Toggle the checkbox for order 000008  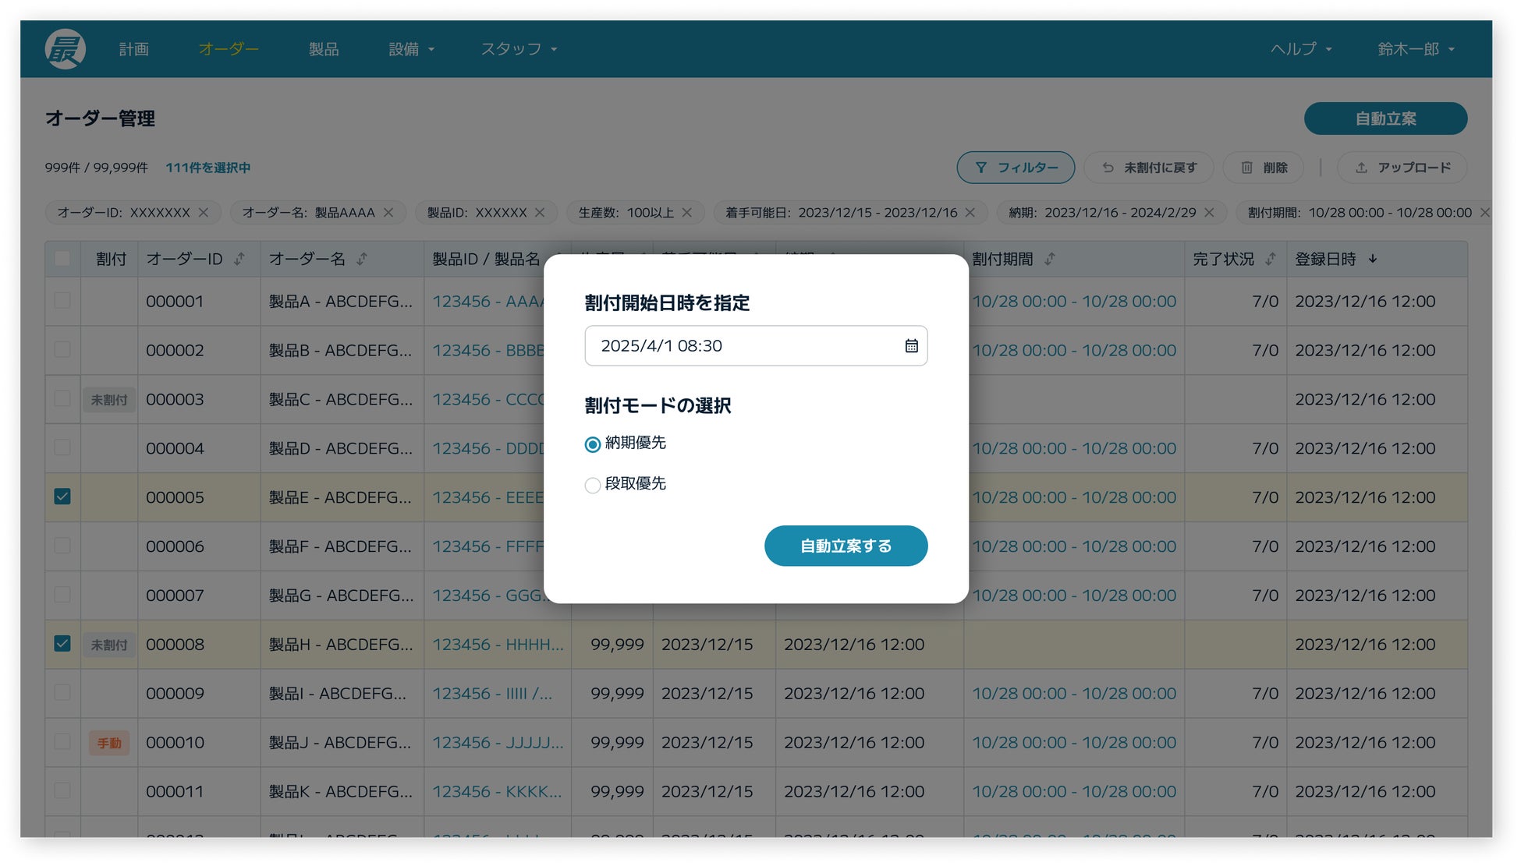[x=62, y=644]
